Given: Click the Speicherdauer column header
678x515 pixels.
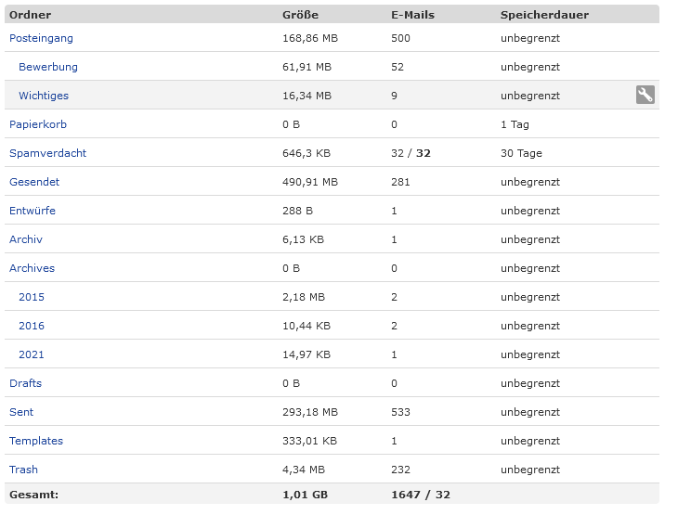Looking at the screenshot, I should [x=544, y=15].
